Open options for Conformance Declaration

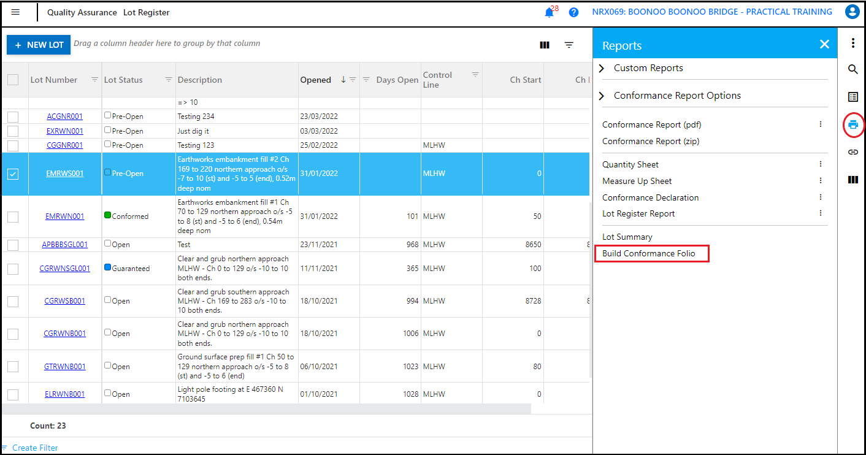tap(821, 197)
